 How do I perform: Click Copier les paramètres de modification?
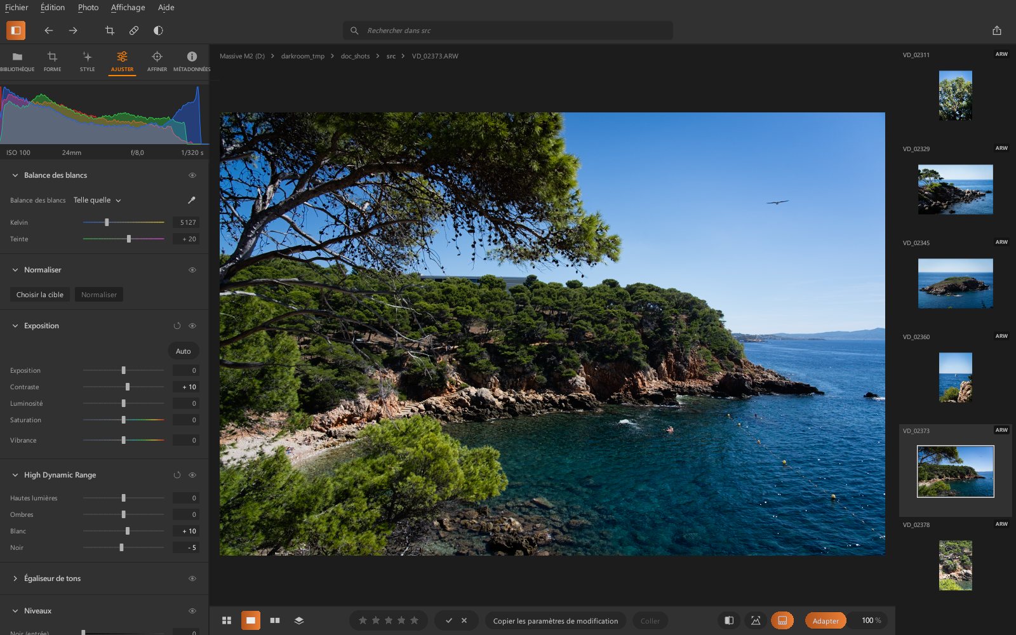556,620
